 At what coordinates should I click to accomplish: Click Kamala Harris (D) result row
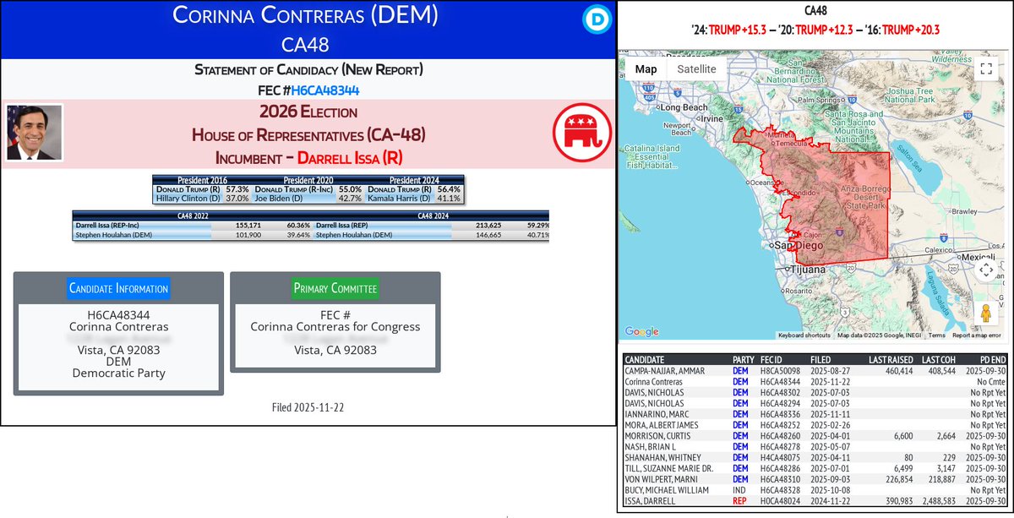(414, 199)
